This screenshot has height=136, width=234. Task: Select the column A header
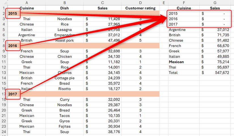(x=26, y=3)
